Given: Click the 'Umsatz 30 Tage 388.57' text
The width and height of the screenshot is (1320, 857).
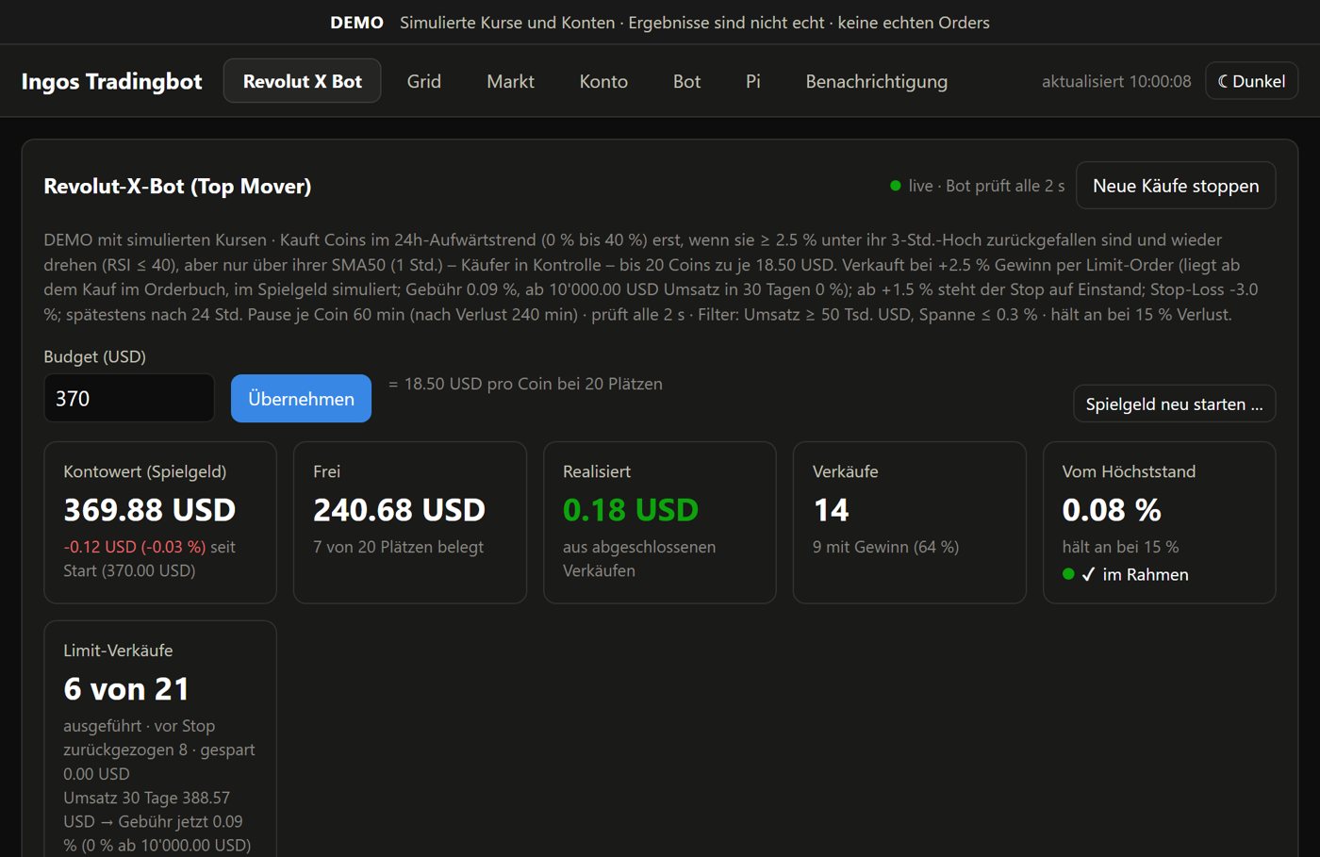Looking at the screenshot, I should [x=146, y=798].
